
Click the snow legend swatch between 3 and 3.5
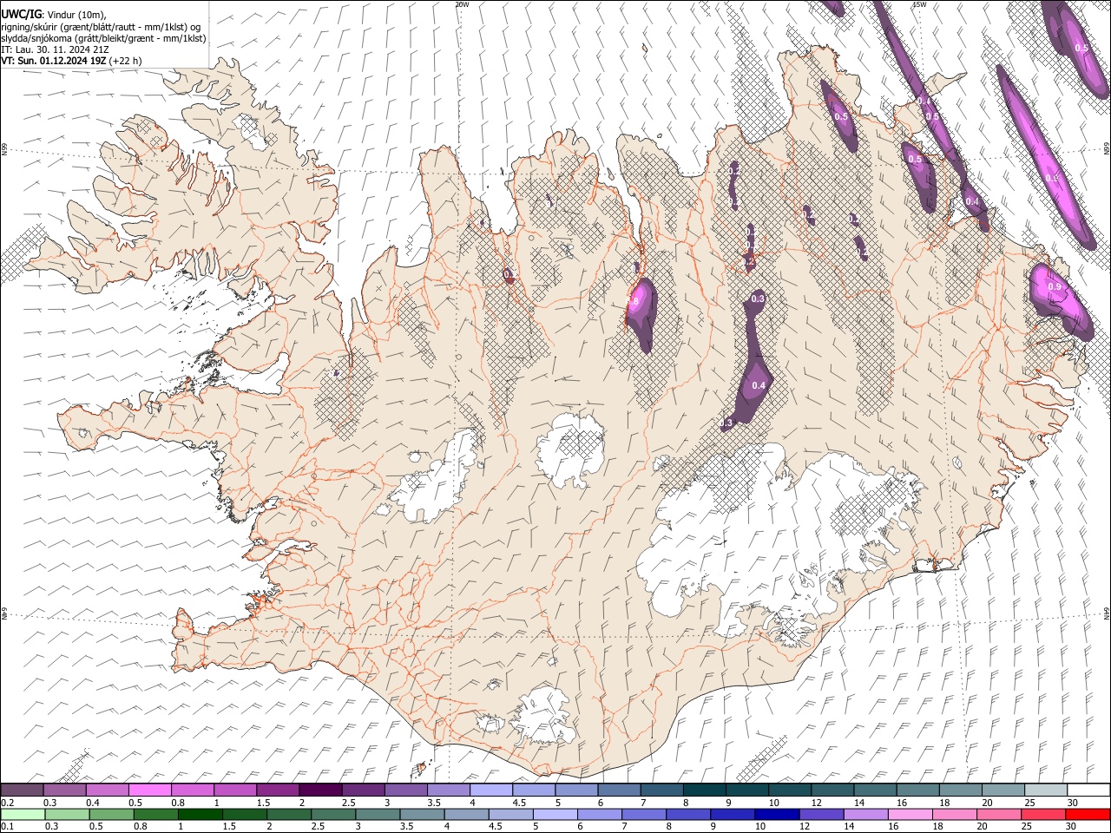pos(404,790)
